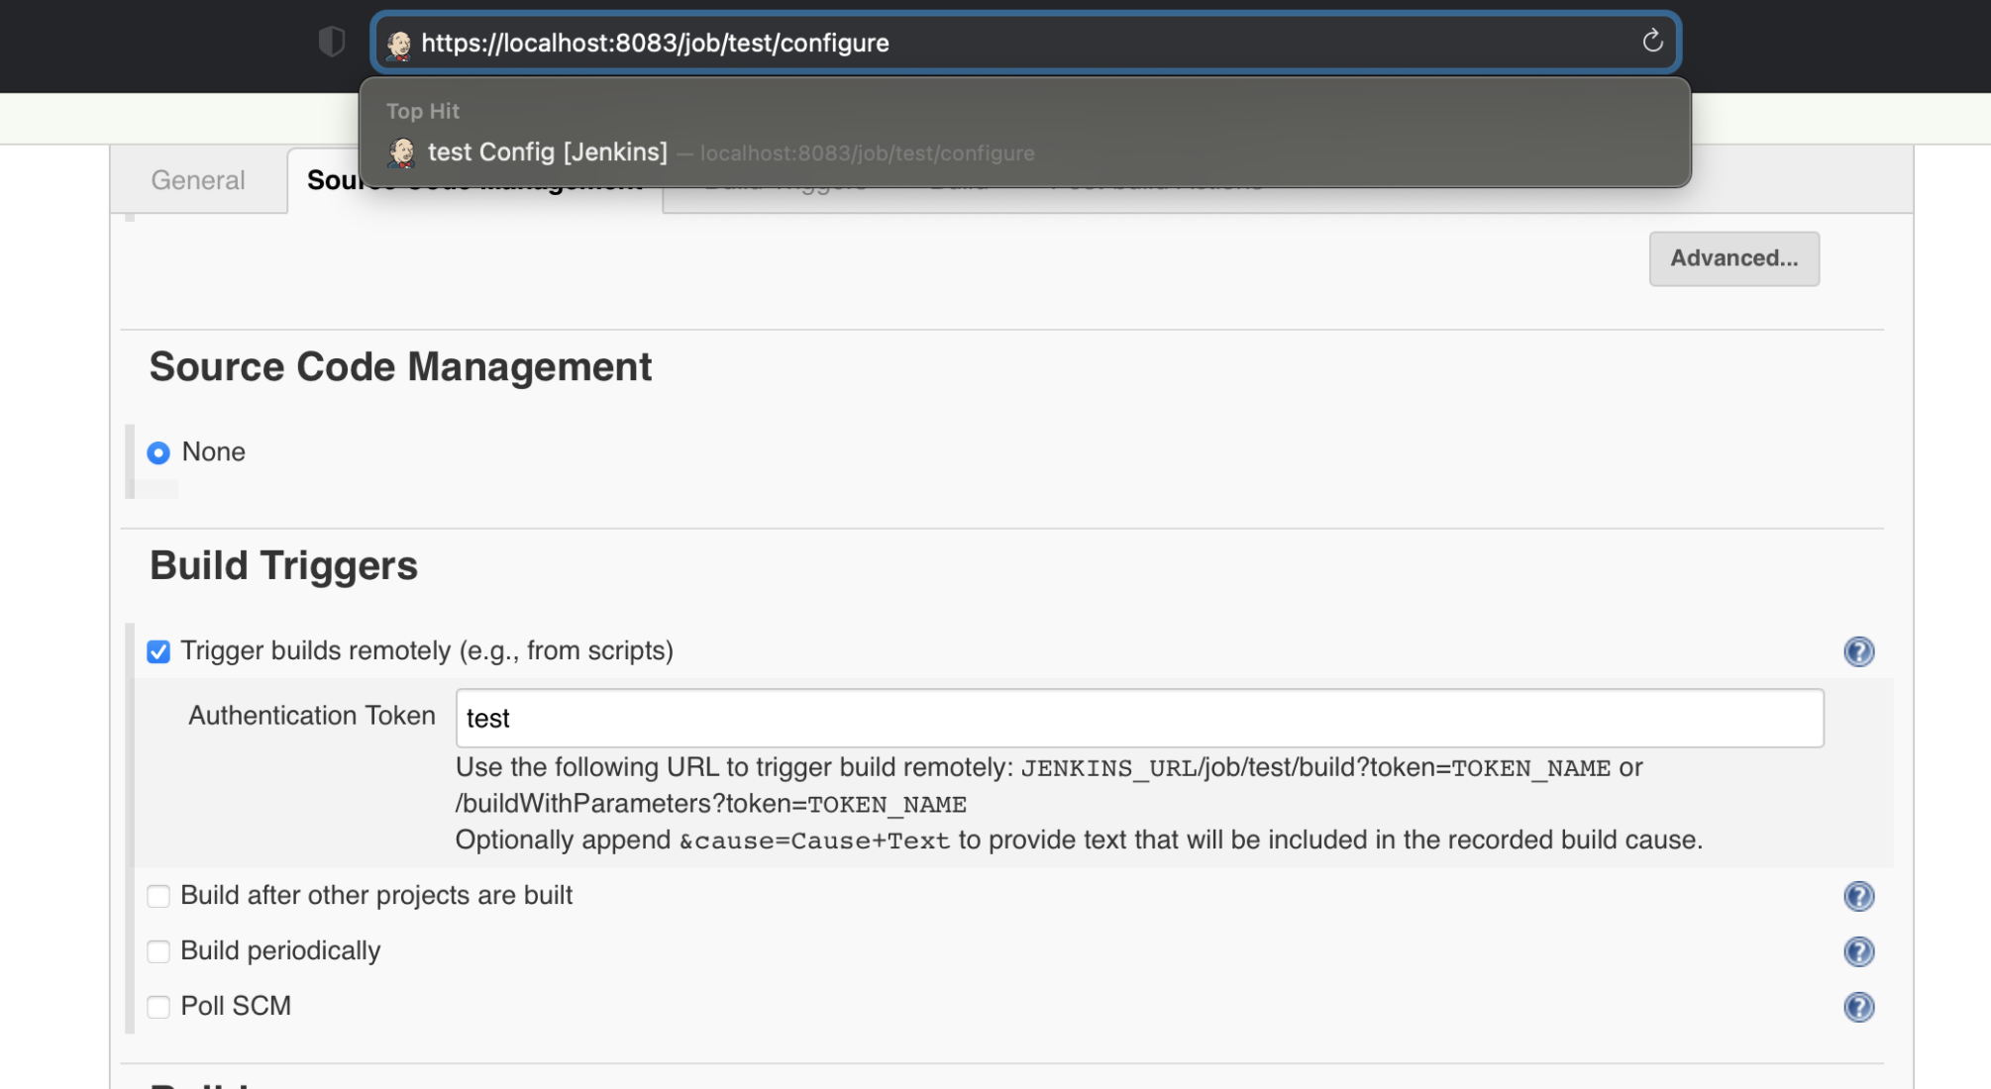This screenshot has height=1089, width=1991.
Task: Expand the Advanced... options button
Action: (1733, 258)
